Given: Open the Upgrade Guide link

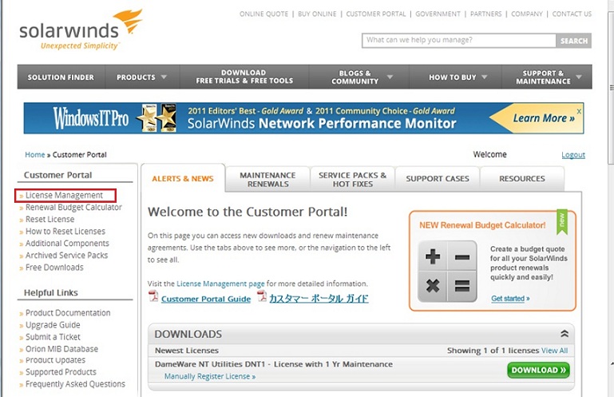Looking at the screenshot, I should click(53, 325).
